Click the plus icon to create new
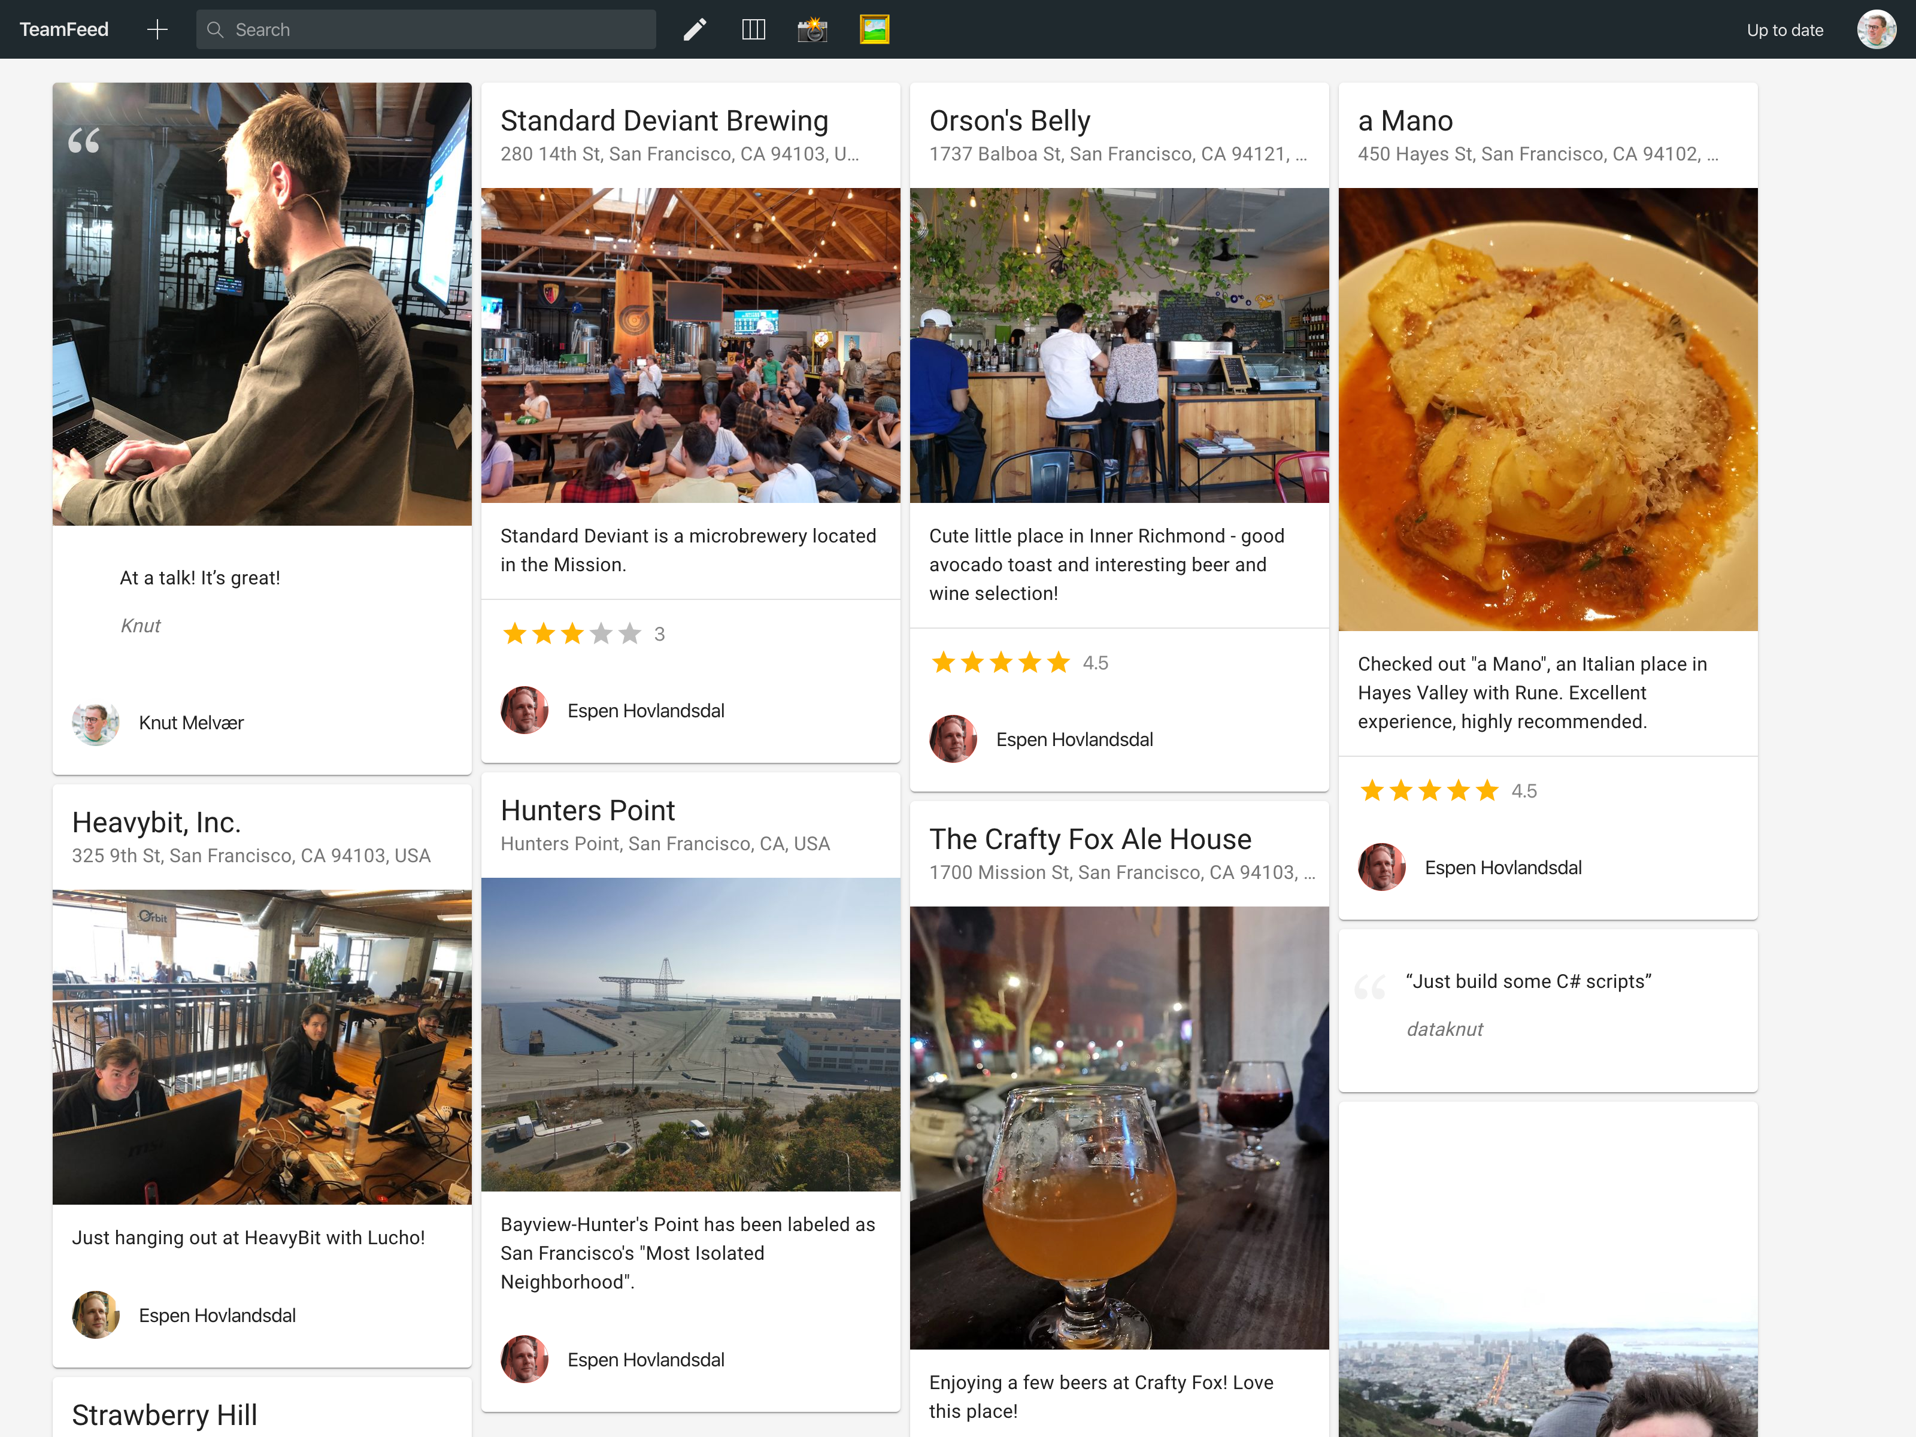The width and height of the screenshot is (1916, 1437). [157, 29]
